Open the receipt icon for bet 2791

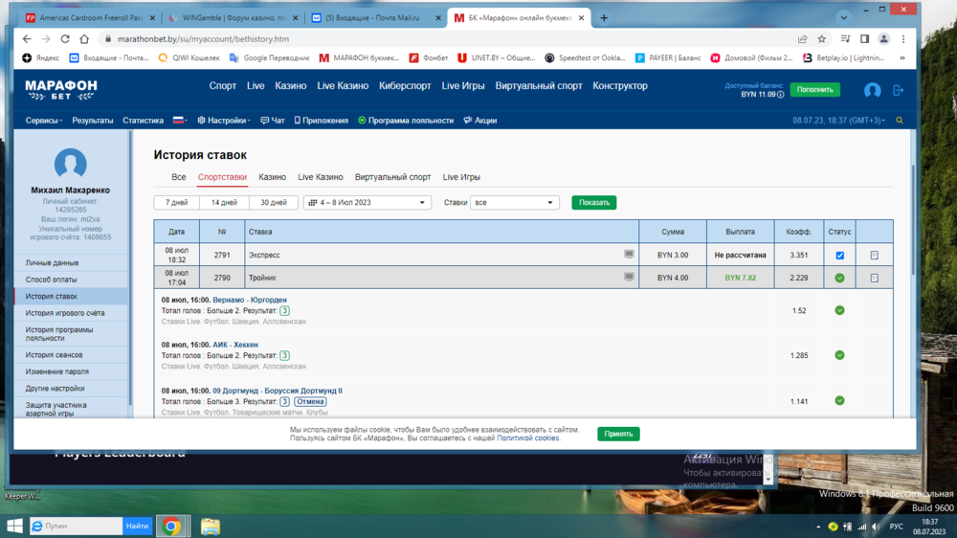point(874,256)
